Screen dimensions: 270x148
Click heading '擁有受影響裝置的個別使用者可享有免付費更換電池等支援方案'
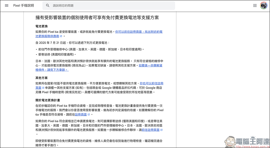pyautogui.click(x=97, y=18)
